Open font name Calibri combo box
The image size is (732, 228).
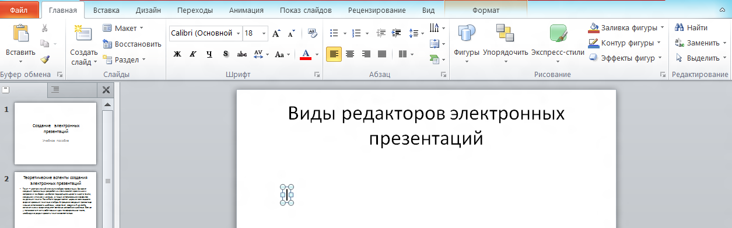(205, 33)
